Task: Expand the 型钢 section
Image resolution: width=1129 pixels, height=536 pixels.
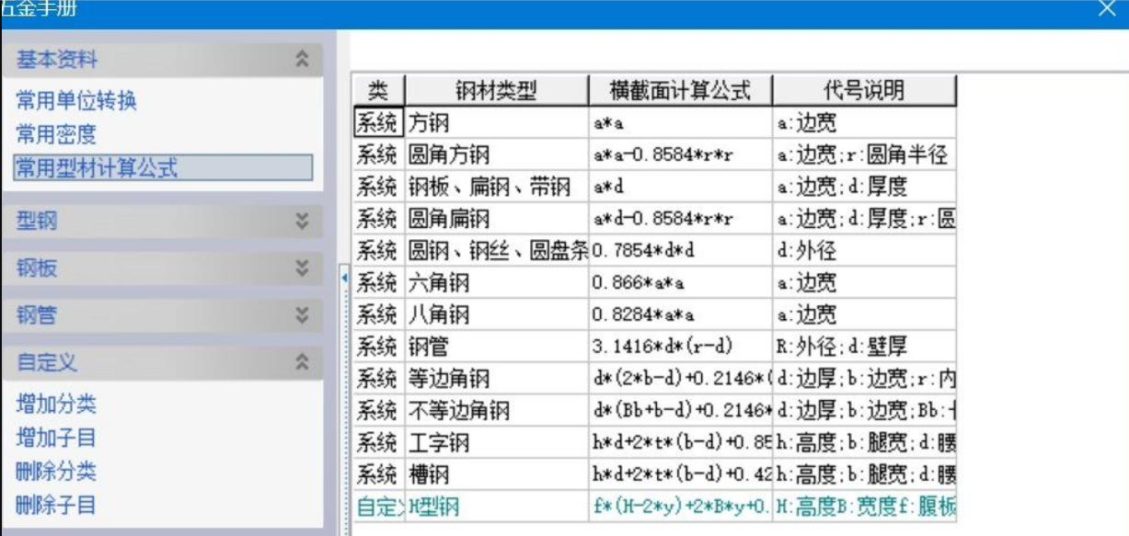Action: click(x=301, y=221)
